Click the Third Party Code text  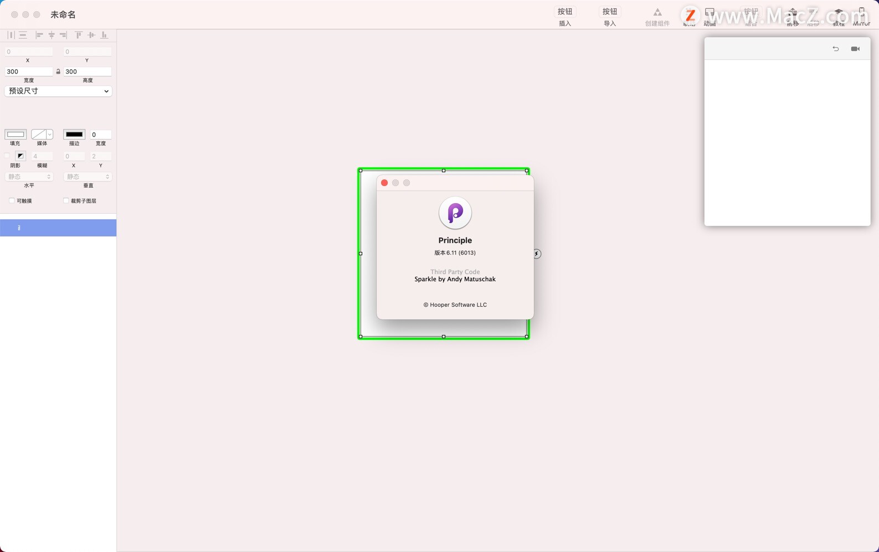[455, 272]
